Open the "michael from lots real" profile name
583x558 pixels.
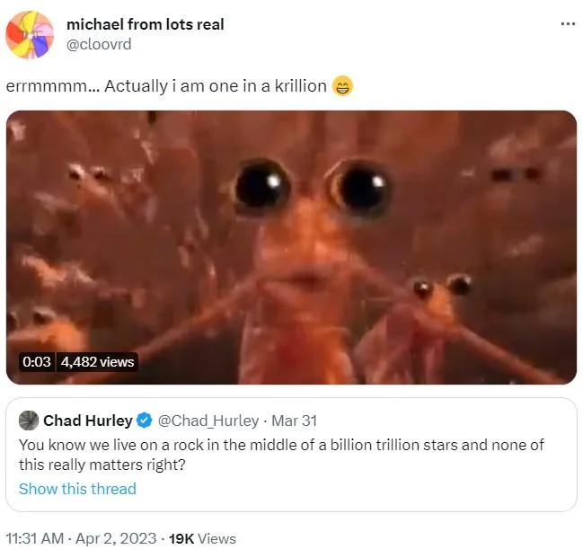(x=145, y=24)
